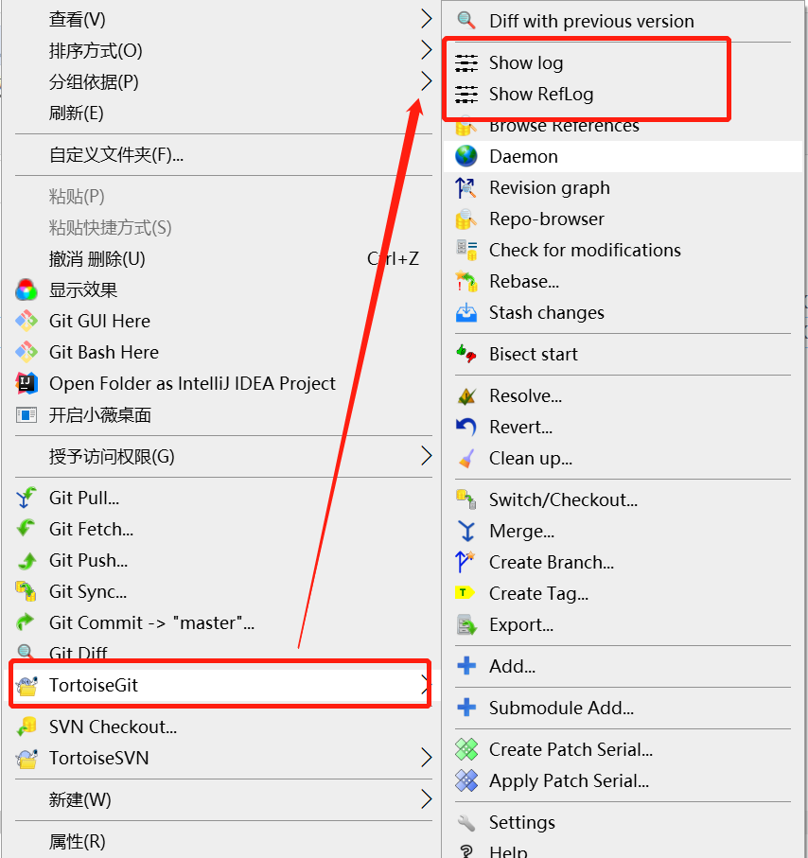This screenshot has width=808, height=858.
Task: Expand the 分组依据(P) submenu arrow
Action: [427, 81]
